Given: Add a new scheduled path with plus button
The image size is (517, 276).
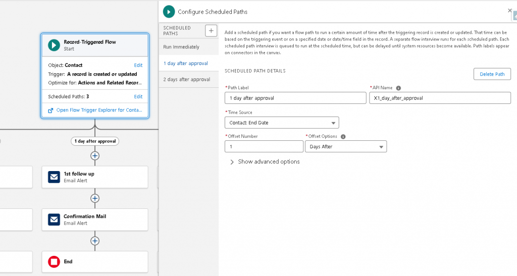Looking at the screenshot, I should click(x=212, y=31).
